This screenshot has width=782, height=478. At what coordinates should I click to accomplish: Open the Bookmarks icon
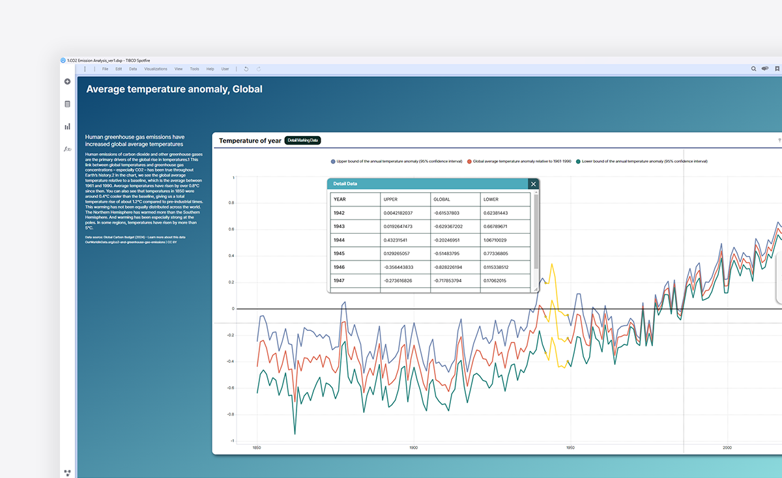[x=777, y=69]
